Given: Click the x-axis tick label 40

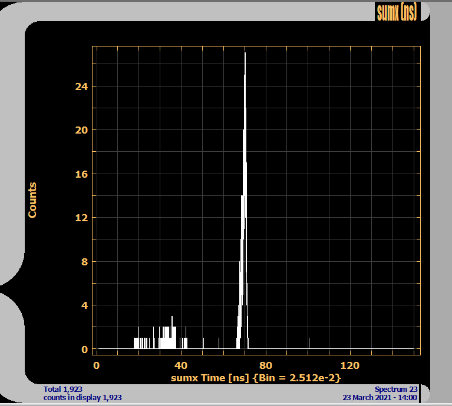Looking at the screenshot, I should click(181, 364).
